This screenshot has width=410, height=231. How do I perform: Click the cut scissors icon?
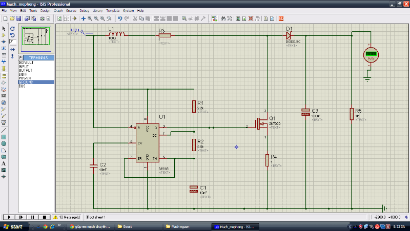[x=135, y=18]
